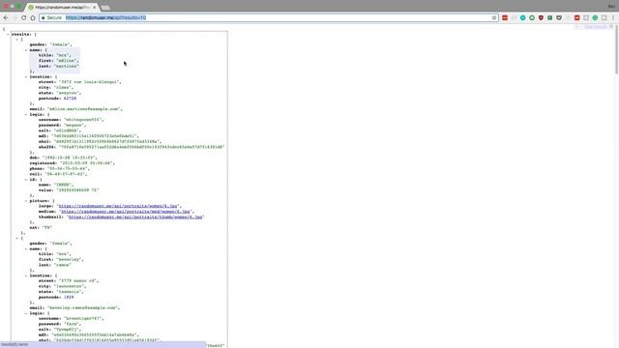This screenshot has width=619, height=348.
Task: Open the large portrait image link
Action: coord(118,206)
